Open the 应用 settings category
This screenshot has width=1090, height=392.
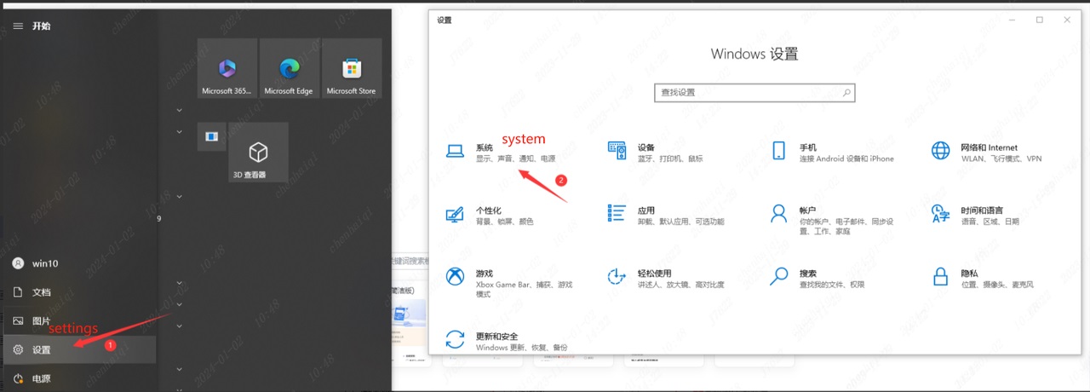pos(666,216)
